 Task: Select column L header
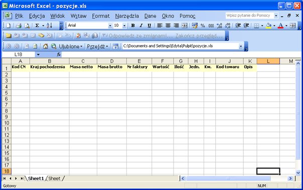click(x=268, y=61)
